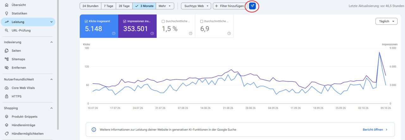
Task: Click the 5.148 clicks total value
Action: point(94,29)
